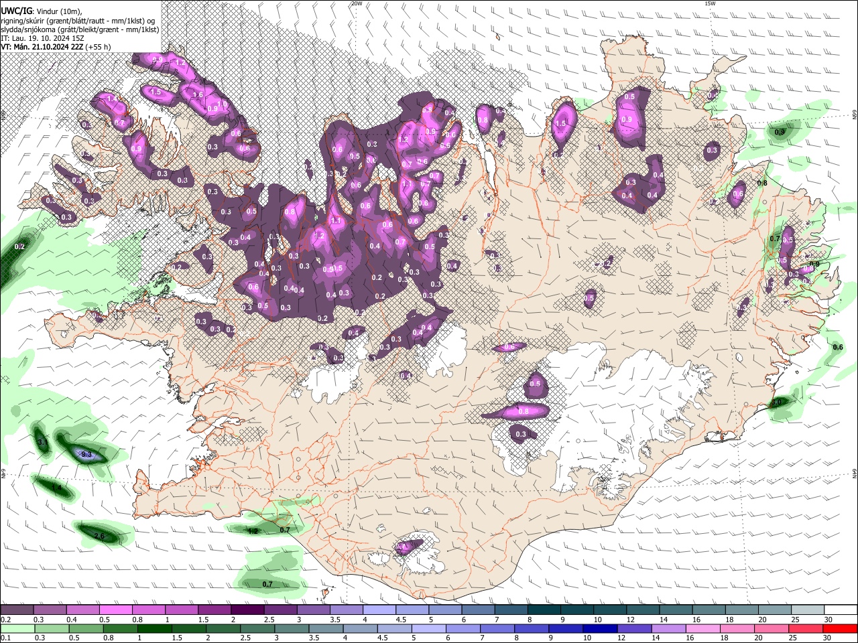Select the pink snow swatch between 0.5 and 0.8
858x643 pixels.
click(x=115, y=610)
